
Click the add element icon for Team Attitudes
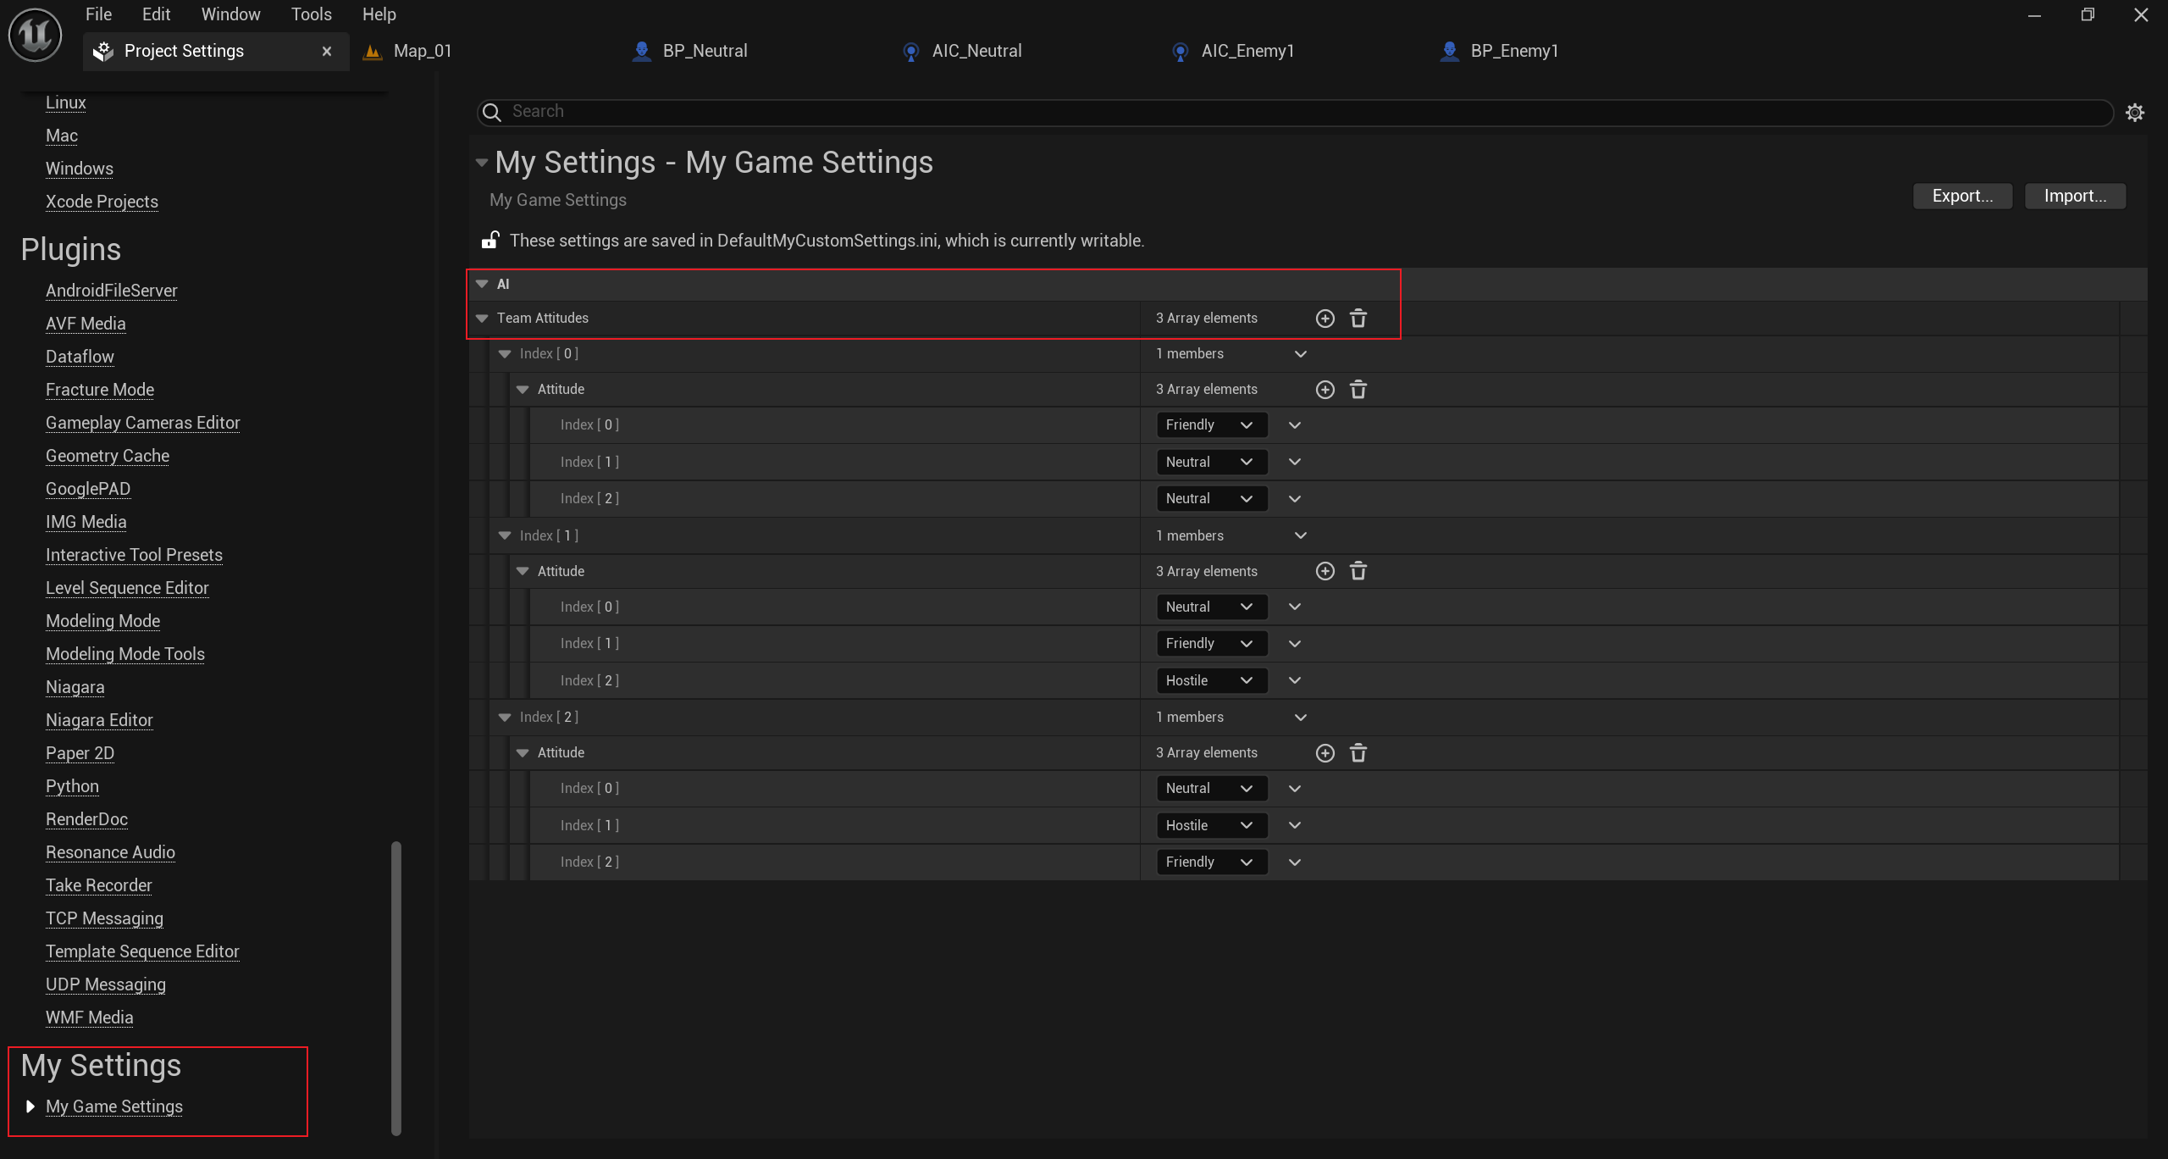click(x=1325, y=319)
